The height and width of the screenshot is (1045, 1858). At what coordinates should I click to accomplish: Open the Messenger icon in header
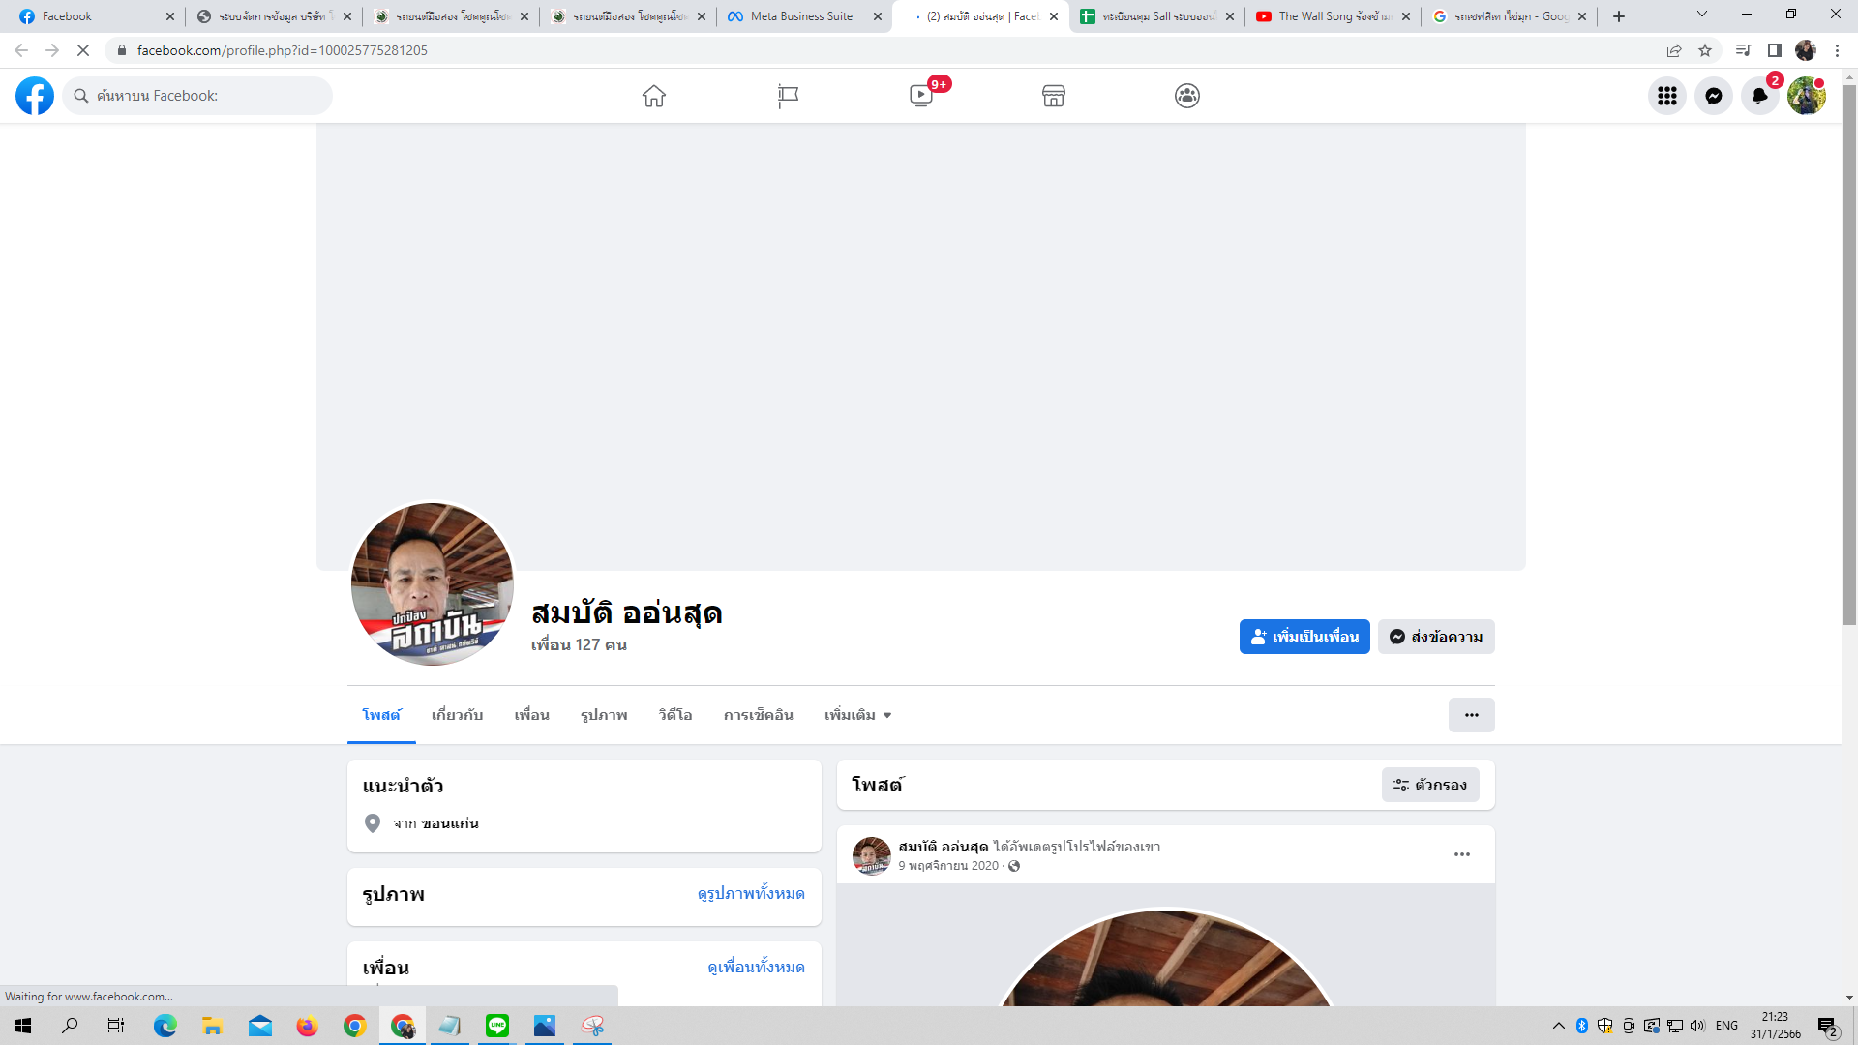[x=1714, y=96]
